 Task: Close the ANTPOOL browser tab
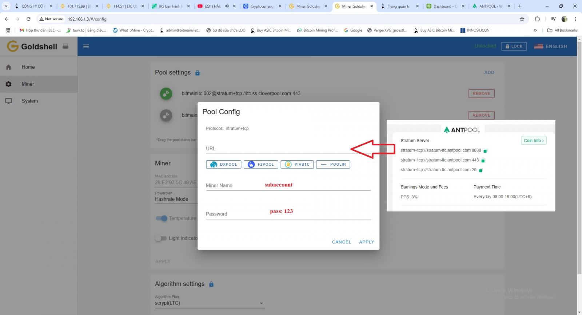[x=509, y=6]
